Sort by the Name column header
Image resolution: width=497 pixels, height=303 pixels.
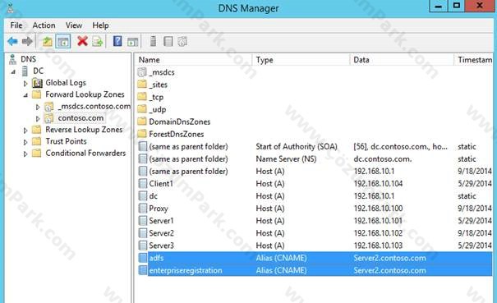click(193, 60)
